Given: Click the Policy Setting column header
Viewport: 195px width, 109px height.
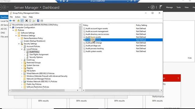Looking at the screenshot, I should pos(149,25).
